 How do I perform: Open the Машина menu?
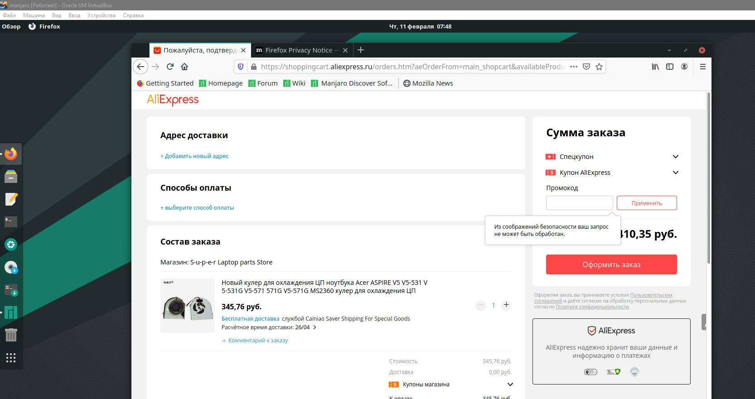pos(34,15)
